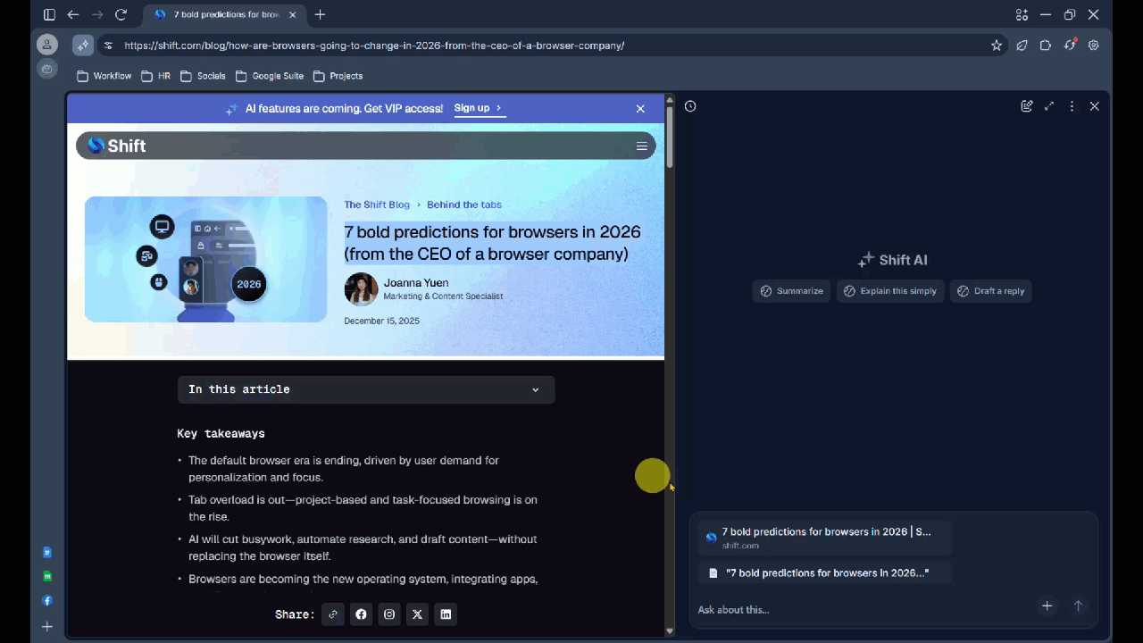Bookmark this page with the star icon
The height and width of the screenshot is (643, 1143).
pos(997,46)
